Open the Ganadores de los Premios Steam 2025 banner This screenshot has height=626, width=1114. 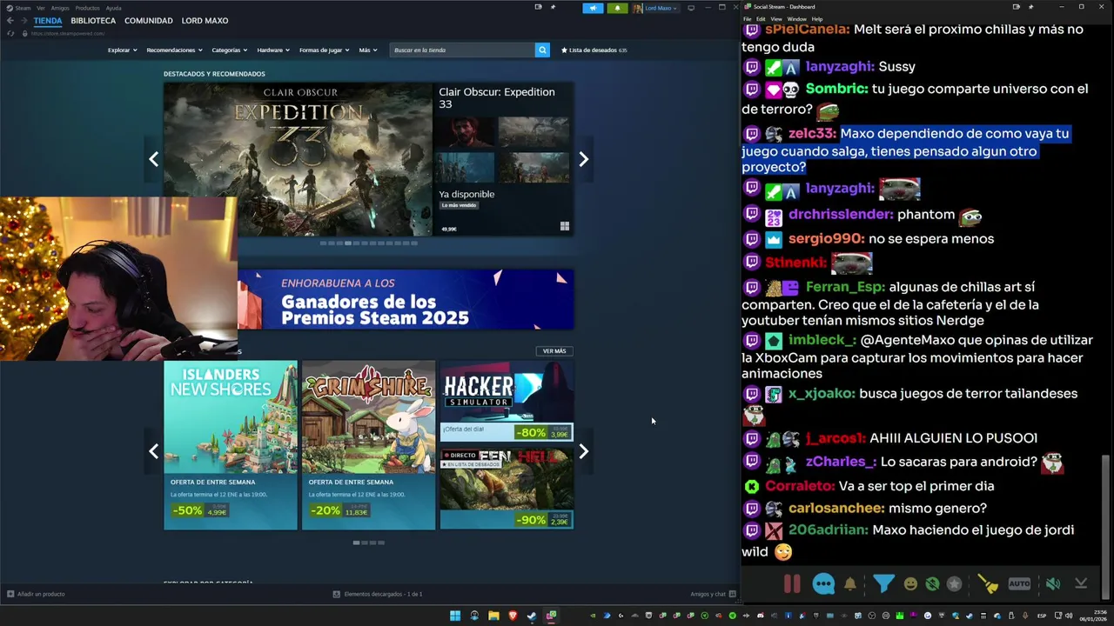406,300
